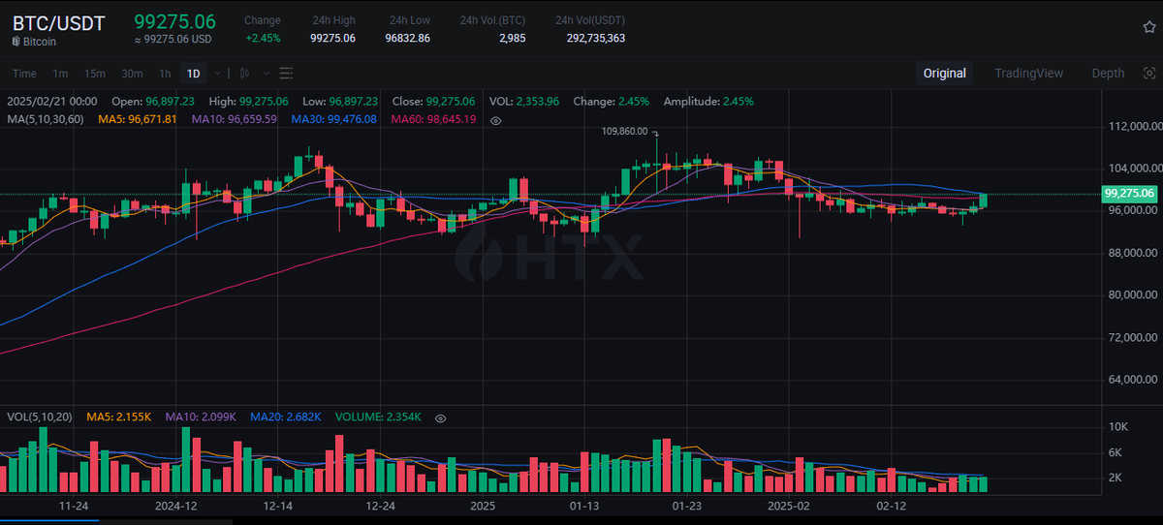The height and width of the screenshot is (525, 1163).
Task: Click the volume MA5: 2.155K value
Action: click(119, 417)
